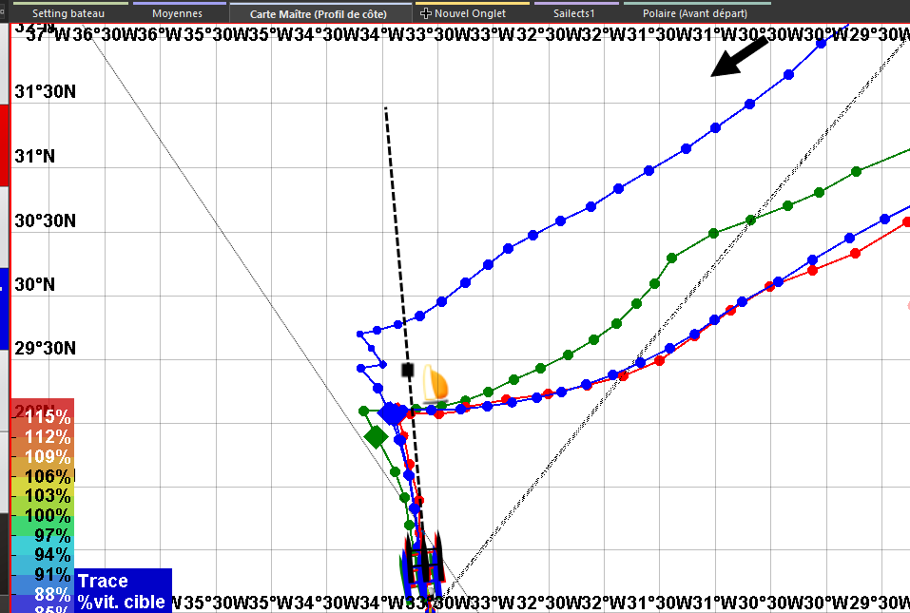The width and height of the screenshot is (910, 613).
Task: Open the Sailects1 tab
Action: pos(573,14)
